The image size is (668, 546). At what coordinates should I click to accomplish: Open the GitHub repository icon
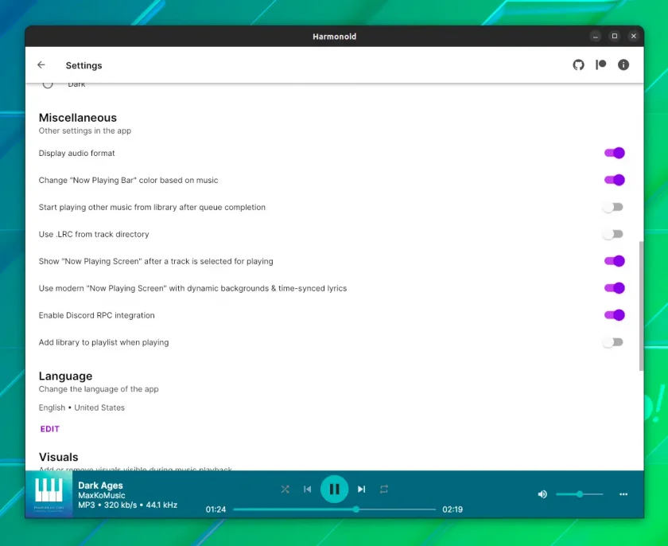click(x=578, y=64)
